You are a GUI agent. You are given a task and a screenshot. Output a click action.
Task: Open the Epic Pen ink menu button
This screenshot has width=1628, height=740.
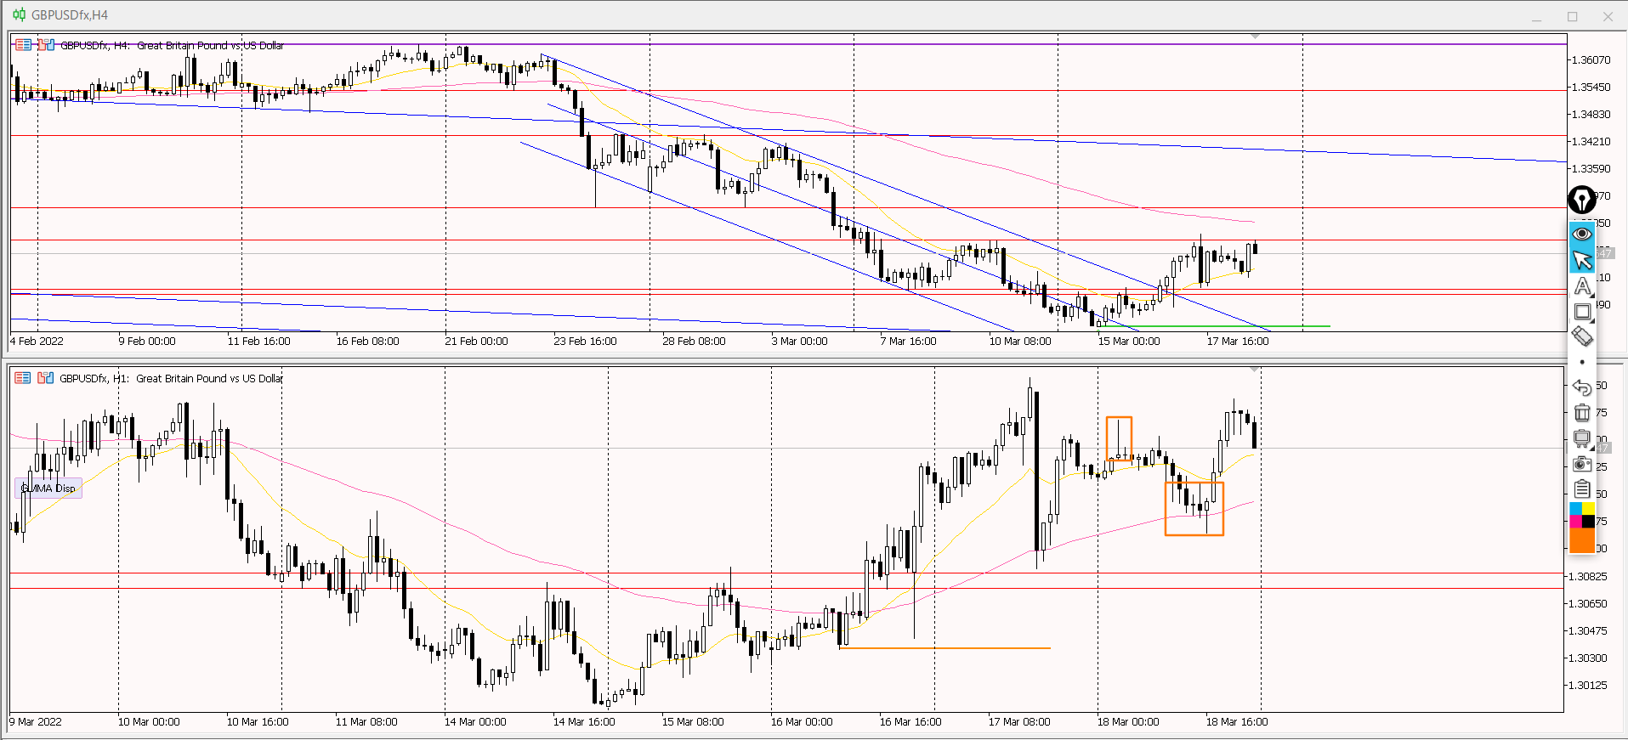pyautogui.click(x=1581, y=201)
